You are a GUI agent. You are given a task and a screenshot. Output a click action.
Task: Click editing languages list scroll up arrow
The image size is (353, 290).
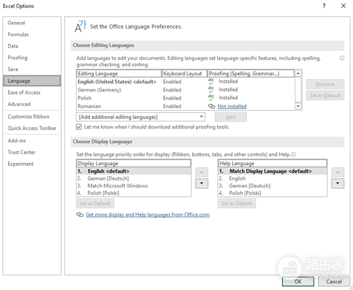click(x=298, y=74)
